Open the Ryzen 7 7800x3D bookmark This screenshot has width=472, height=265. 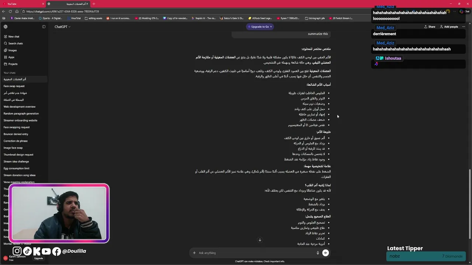(x=288, y=18)
